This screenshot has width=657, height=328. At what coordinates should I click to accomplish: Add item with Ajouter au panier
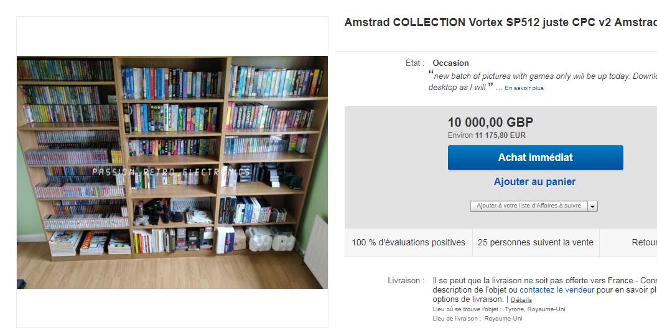tap(534, 182)
